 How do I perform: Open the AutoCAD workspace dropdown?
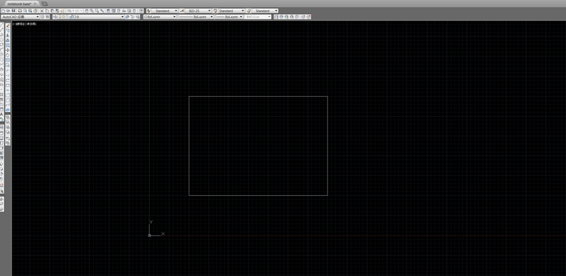(x=20, y=17)
